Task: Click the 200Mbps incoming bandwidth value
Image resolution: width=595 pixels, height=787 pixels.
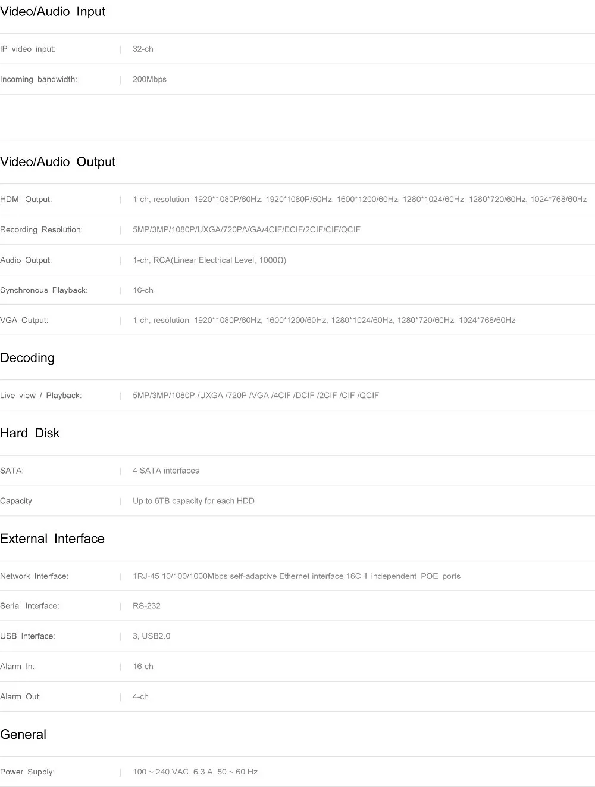Action: [x=149, y=80]
